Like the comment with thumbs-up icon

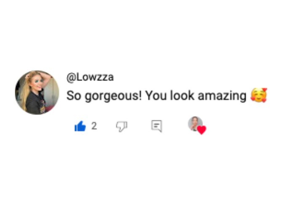pos(80,126)
